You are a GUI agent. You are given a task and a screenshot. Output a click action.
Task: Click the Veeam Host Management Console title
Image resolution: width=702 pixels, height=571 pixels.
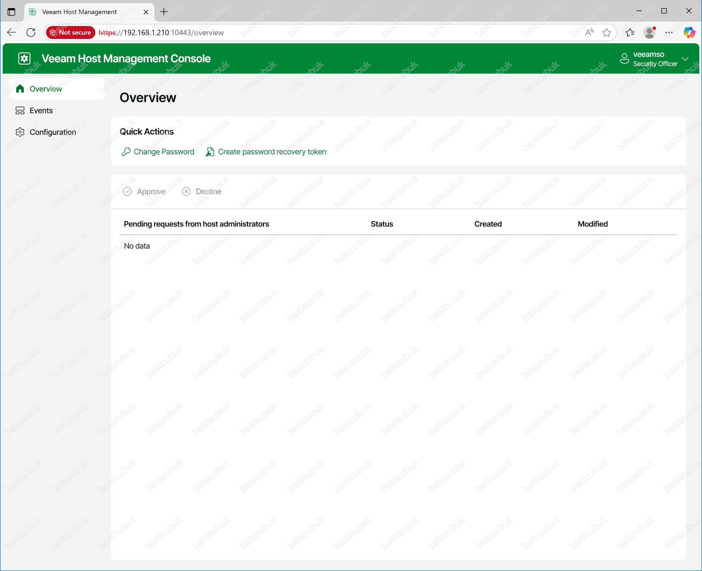[x=126, y=59]
